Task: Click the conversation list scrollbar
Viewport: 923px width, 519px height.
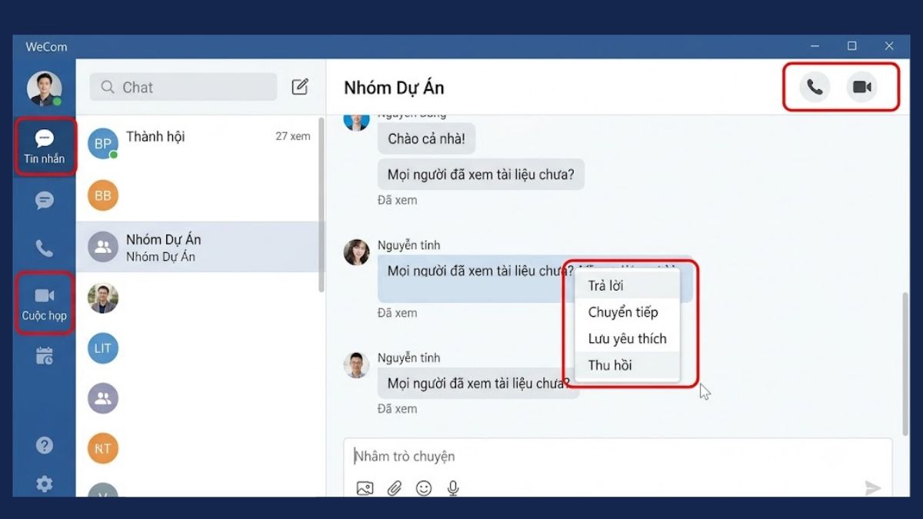Action: [322, 205]
